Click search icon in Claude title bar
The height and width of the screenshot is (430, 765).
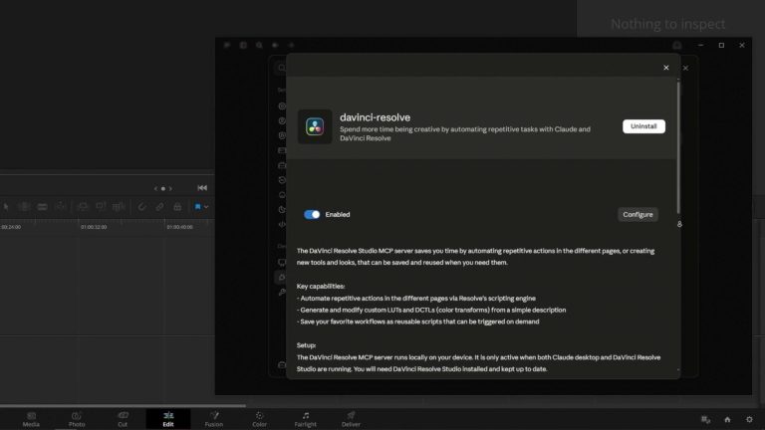coord(259,46)
